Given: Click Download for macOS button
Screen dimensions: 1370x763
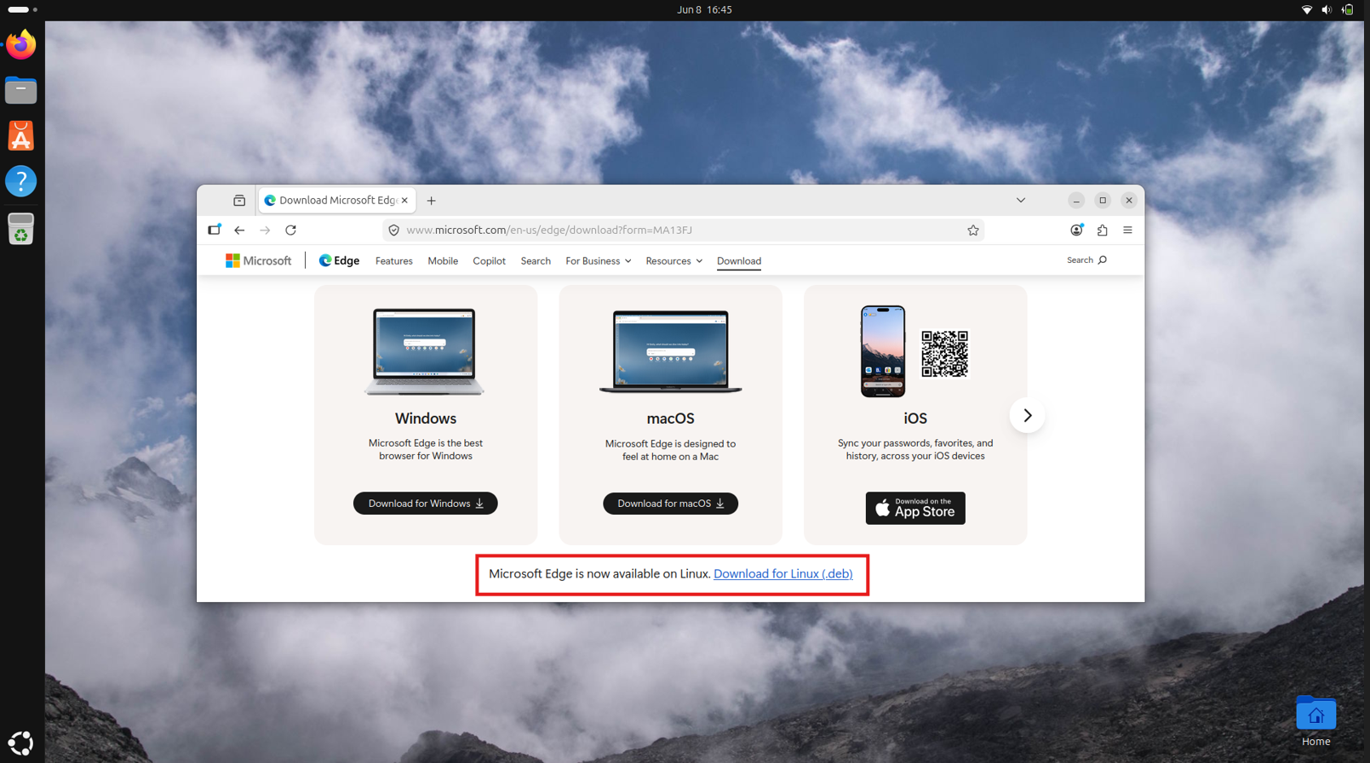Looking at the screenshot, I should tap(670, 504).
